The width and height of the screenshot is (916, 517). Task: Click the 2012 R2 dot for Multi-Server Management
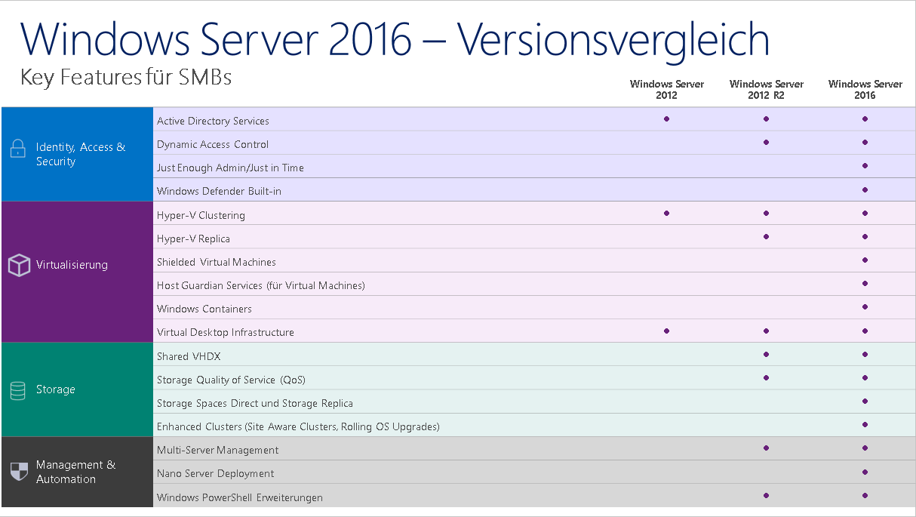(x=766, y=448)
